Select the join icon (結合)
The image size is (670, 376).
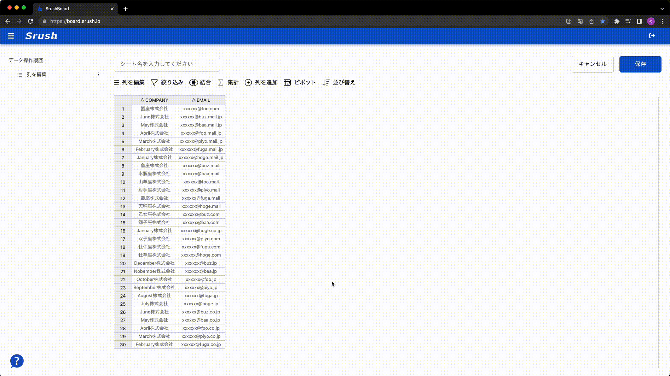coord(194,82)
